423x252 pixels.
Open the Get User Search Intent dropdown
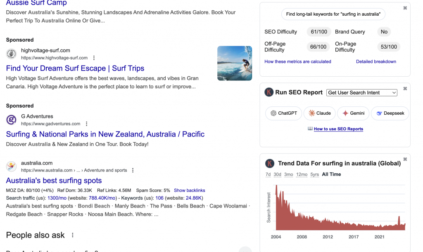pyautogui.click(x=362, y=93)
